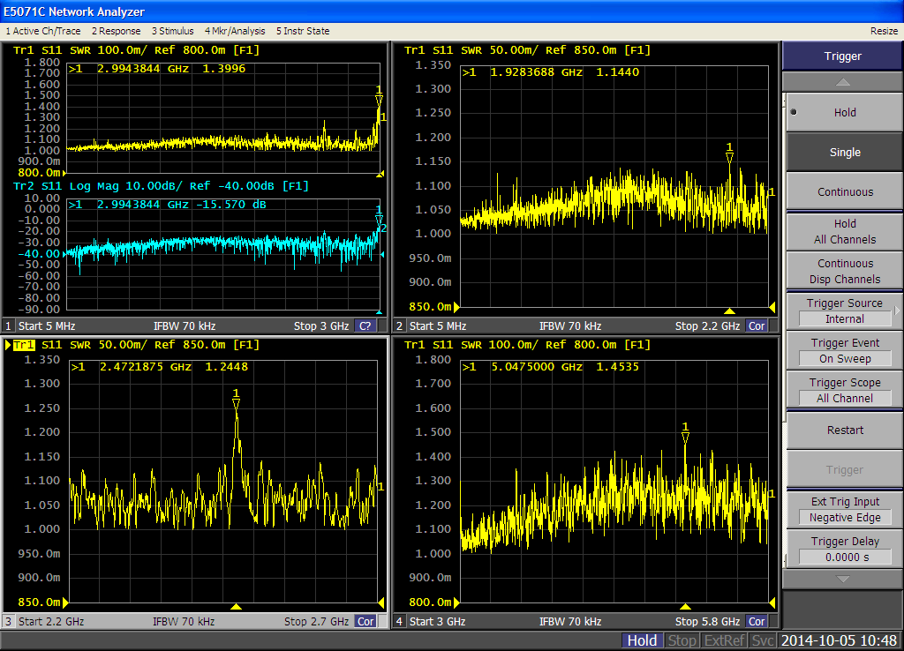Click marker 1 triangle in channel 4
Screen dimensions: 904x651
[685, 437]
